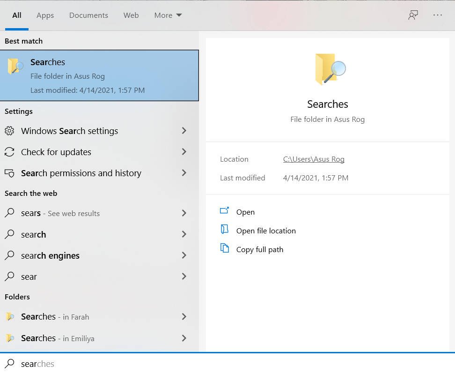Click the folder icon for Searches in Farah
This screenshot has height=373, width=455.
[x=10, y=316]
